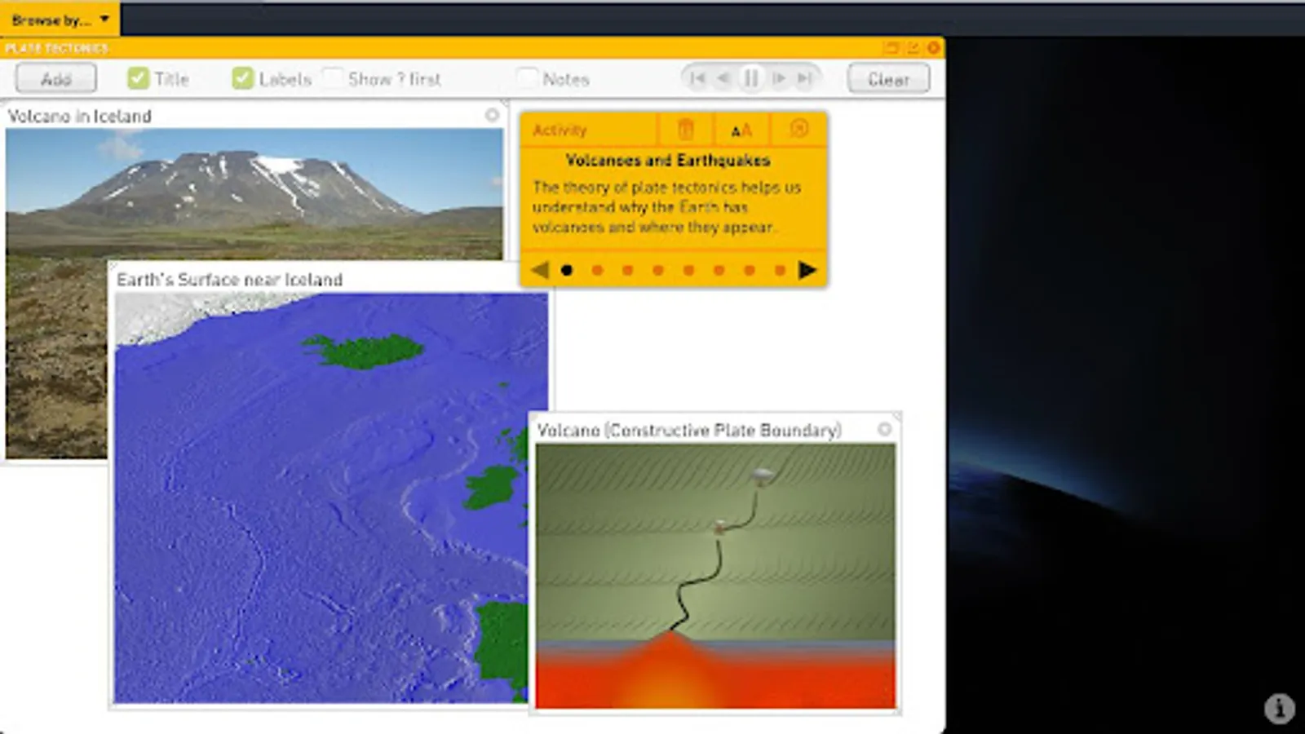The image size is (1305, 734).
Task: Enable the Notes checkbox
Action: click(x=527, y=78)
